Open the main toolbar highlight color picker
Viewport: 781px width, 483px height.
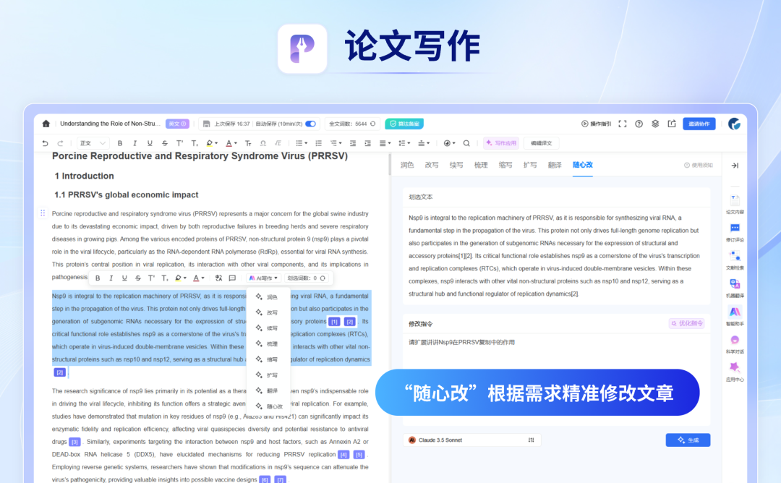pos(212,143)
